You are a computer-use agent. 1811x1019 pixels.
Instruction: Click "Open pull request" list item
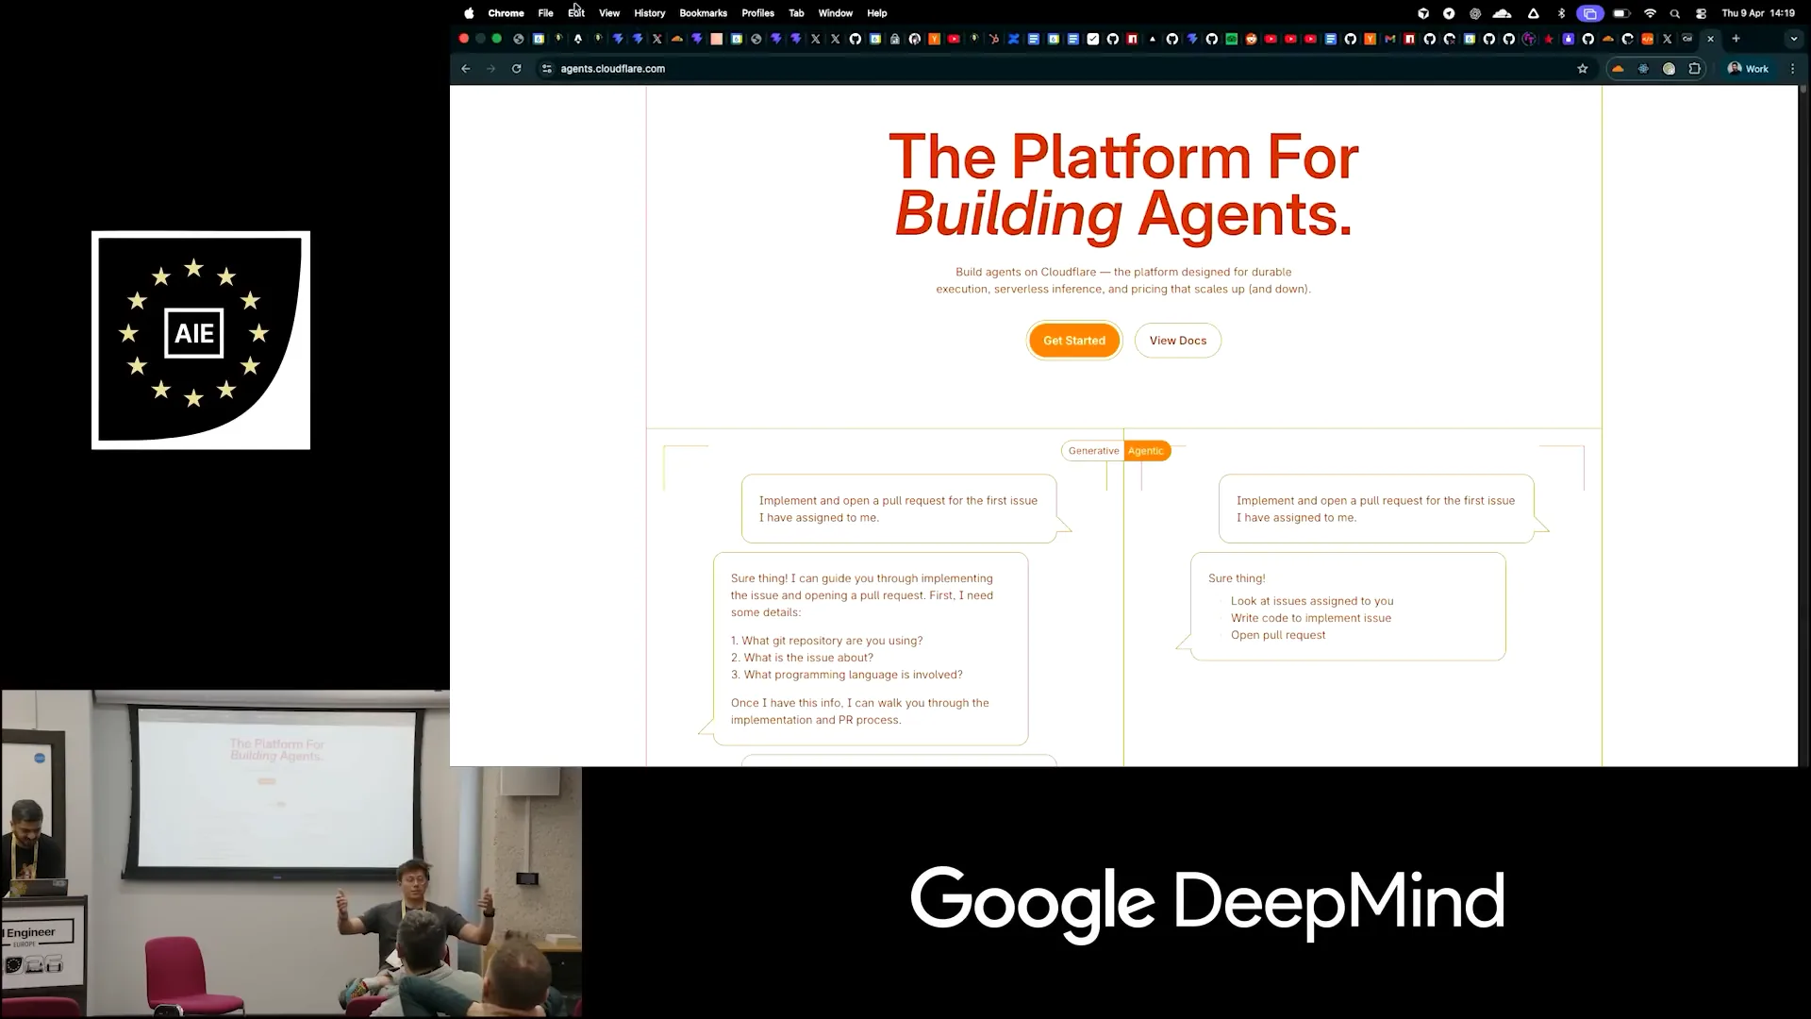[x=1278, y=635]
